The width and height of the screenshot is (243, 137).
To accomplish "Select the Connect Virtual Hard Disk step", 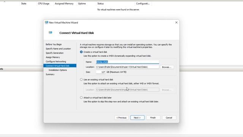I will pyautogui.click(x=60, y=66).
